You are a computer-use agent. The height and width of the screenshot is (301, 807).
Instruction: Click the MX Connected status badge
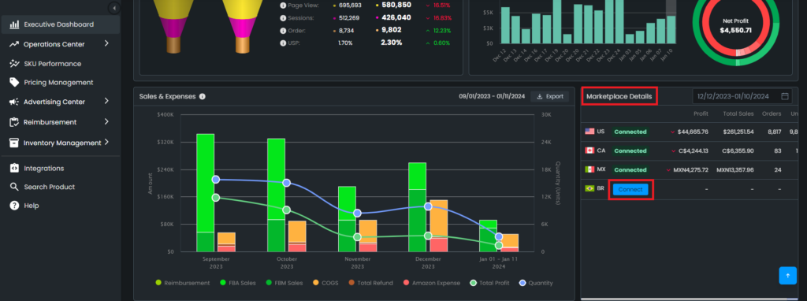[630, 169]
